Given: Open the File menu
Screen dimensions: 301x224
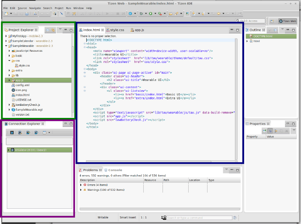Looking at the screenshot, I should click(6, 8).
